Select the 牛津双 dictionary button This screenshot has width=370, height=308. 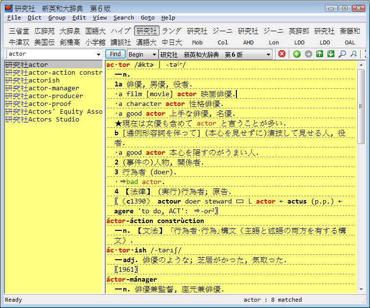point(19,42)
